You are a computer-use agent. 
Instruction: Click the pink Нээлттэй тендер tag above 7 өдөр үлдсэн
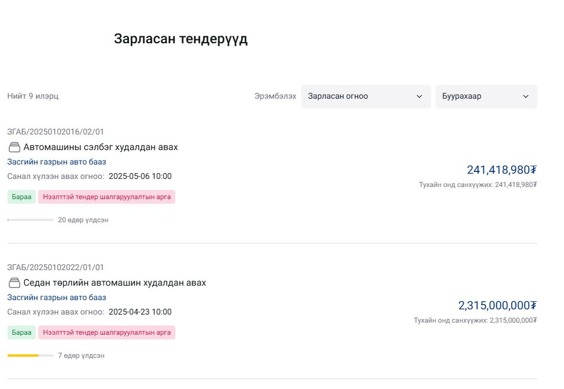(x=107, y=332)
